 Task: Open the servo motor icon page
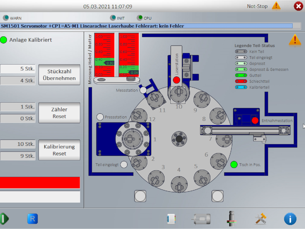click(x=201, y=219)
